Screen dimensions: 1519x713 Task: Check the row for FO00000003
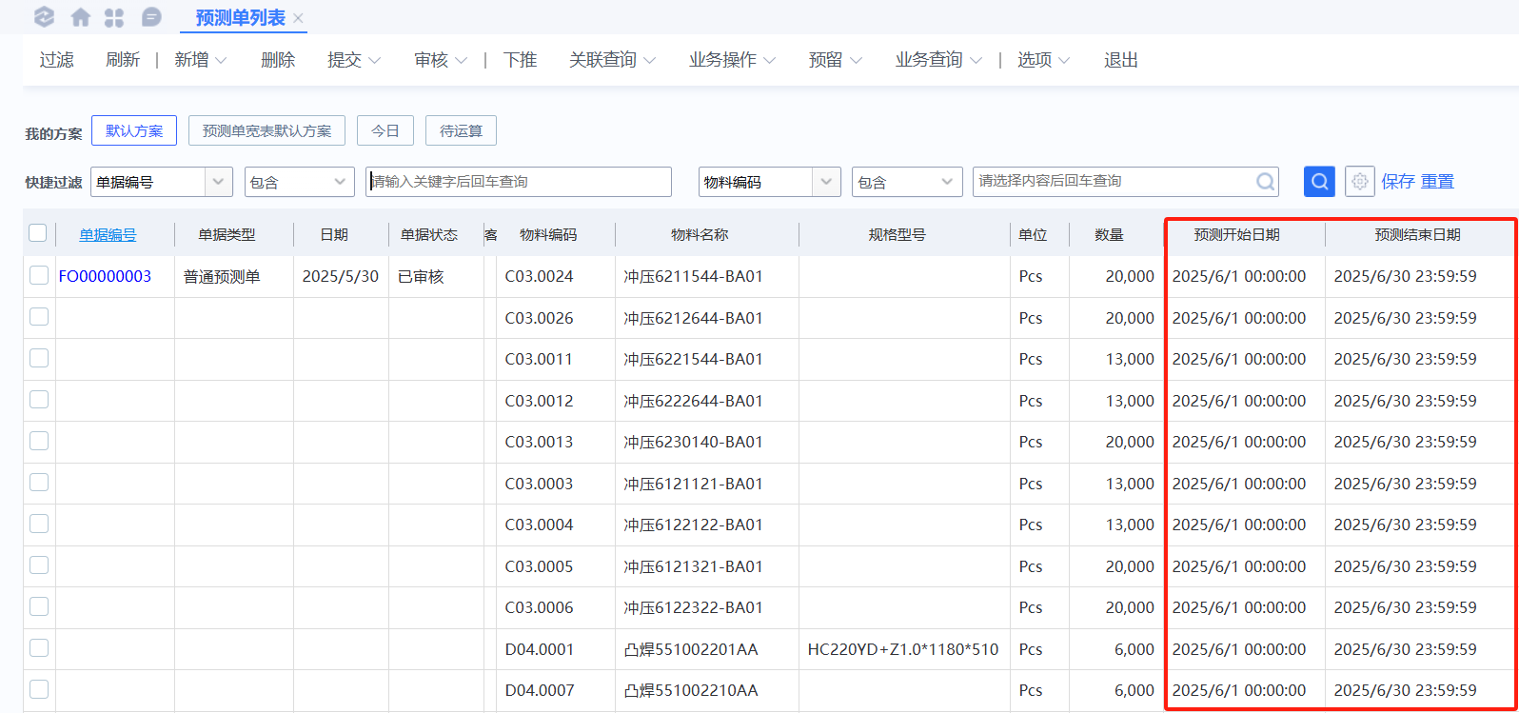(39, 275)
